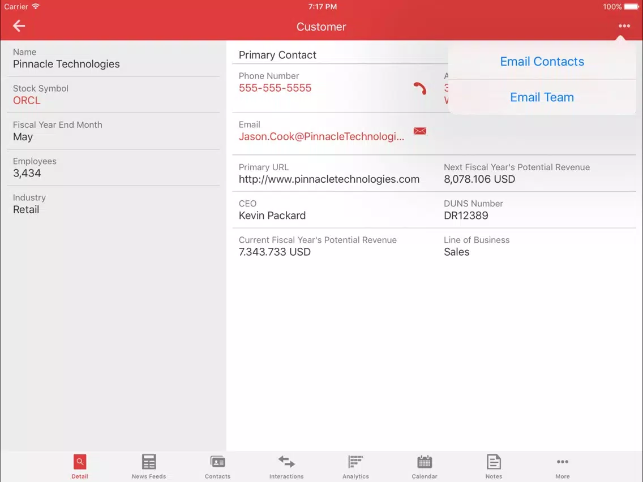Tap the Fiscal Year End Month May

[x=23, y=137]
